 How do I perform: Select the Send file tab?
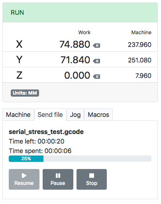tap(50, 115)
